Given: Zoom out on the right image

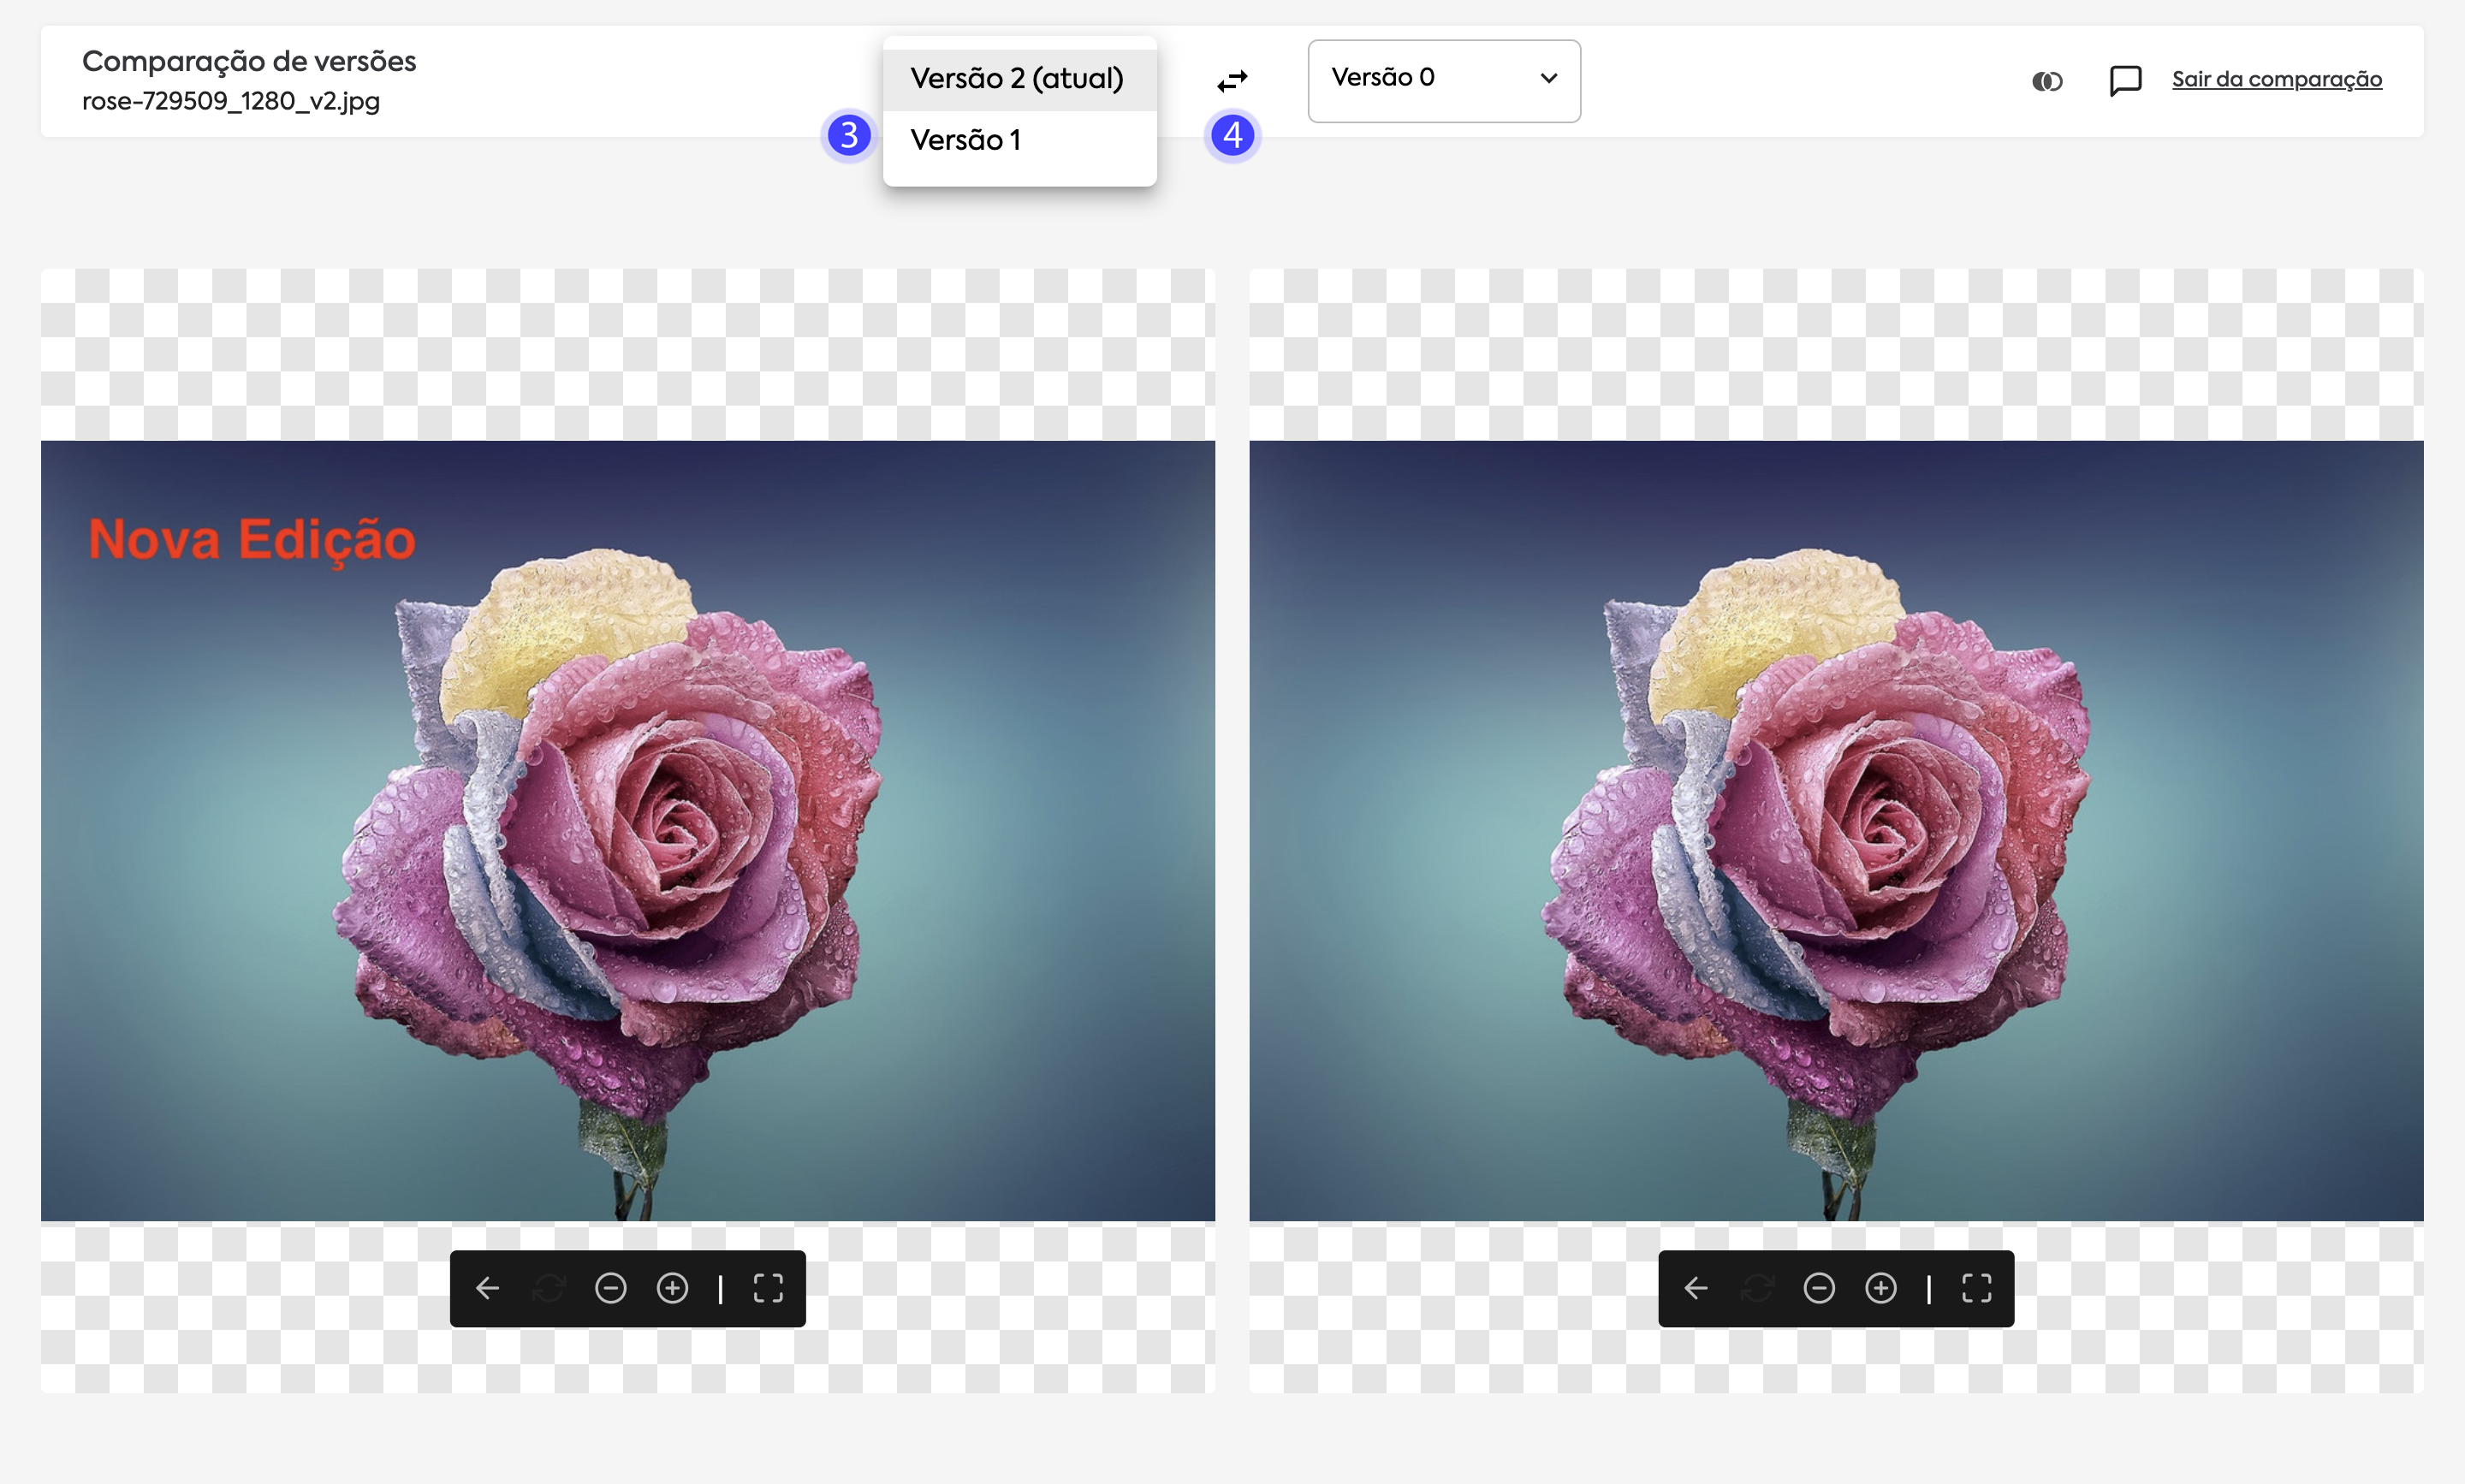Looking at the screenshot, I should [x=1819, y=1288].
